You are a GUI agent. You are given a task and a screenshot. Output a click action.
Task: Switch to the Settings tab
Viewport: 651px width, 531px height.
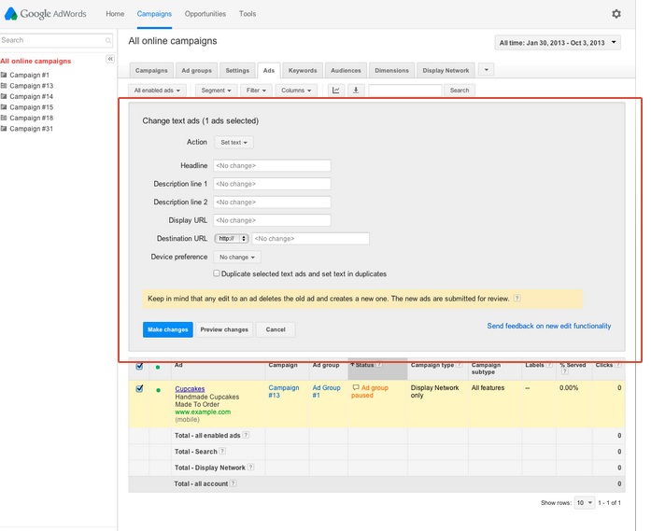click(237, 71)
